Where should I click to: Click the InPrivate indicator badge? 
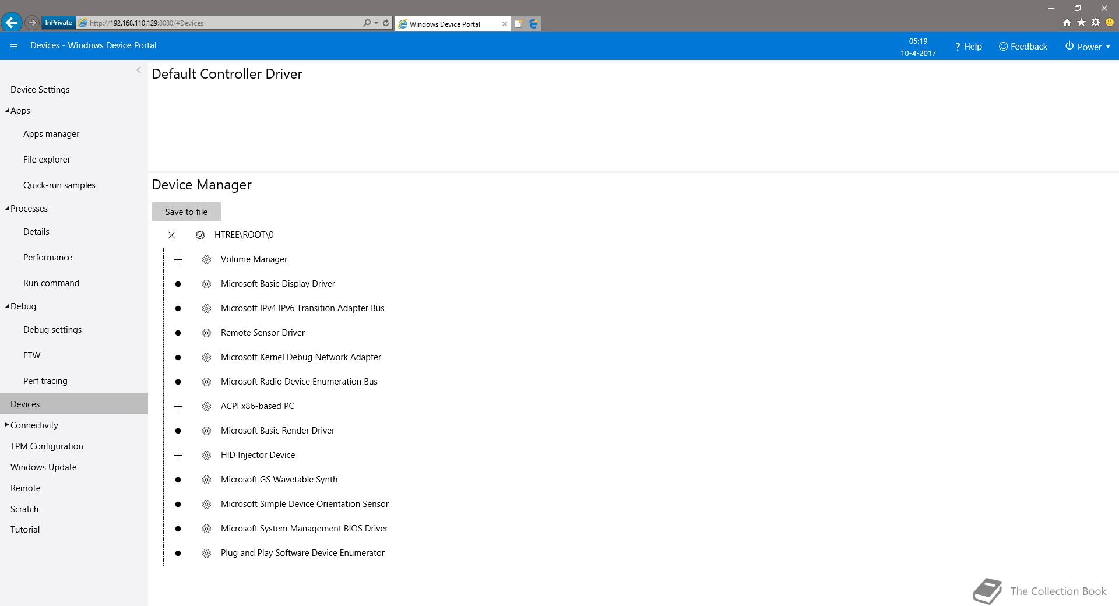[58, 23]
